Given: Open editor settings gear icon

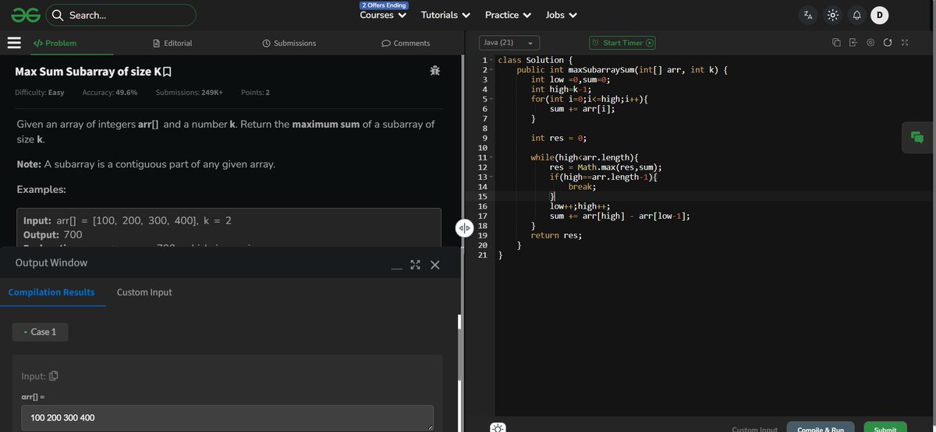Looking at the screenshot, I should tap(870, 43).
